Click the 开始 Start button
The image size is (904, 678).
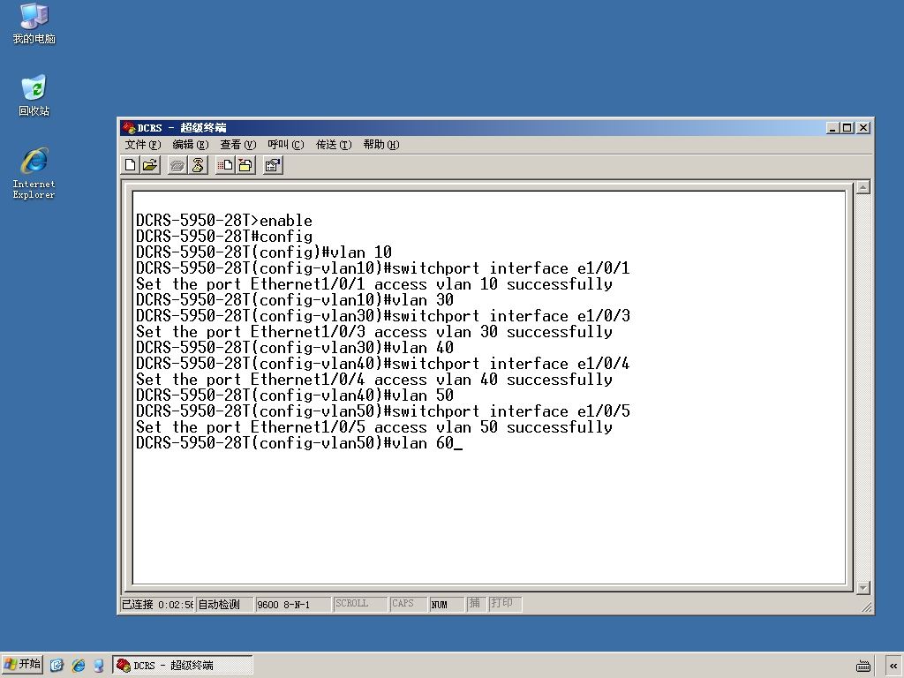pos(22,665)
